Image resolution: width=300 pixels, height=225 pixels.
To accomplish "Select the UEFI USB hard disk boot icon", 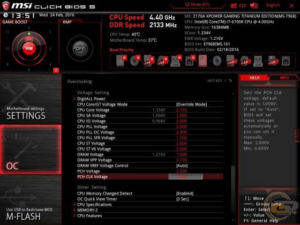I will pos(149,60).
